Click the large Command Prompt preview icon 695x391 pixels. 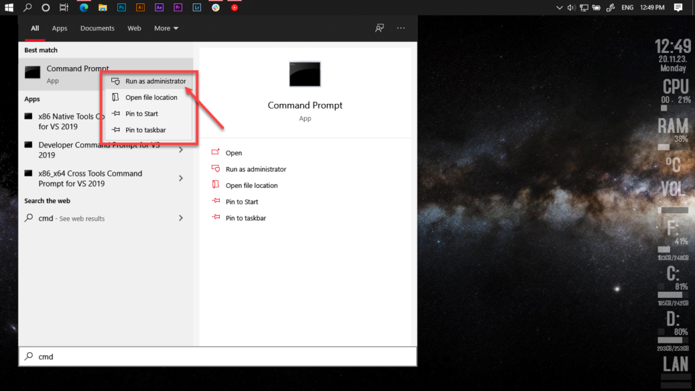tap(305, 74)
